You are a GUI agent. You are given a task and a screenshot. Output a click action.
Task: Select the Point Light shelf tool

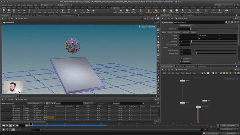pyautogui.click(x=121, y=11)
